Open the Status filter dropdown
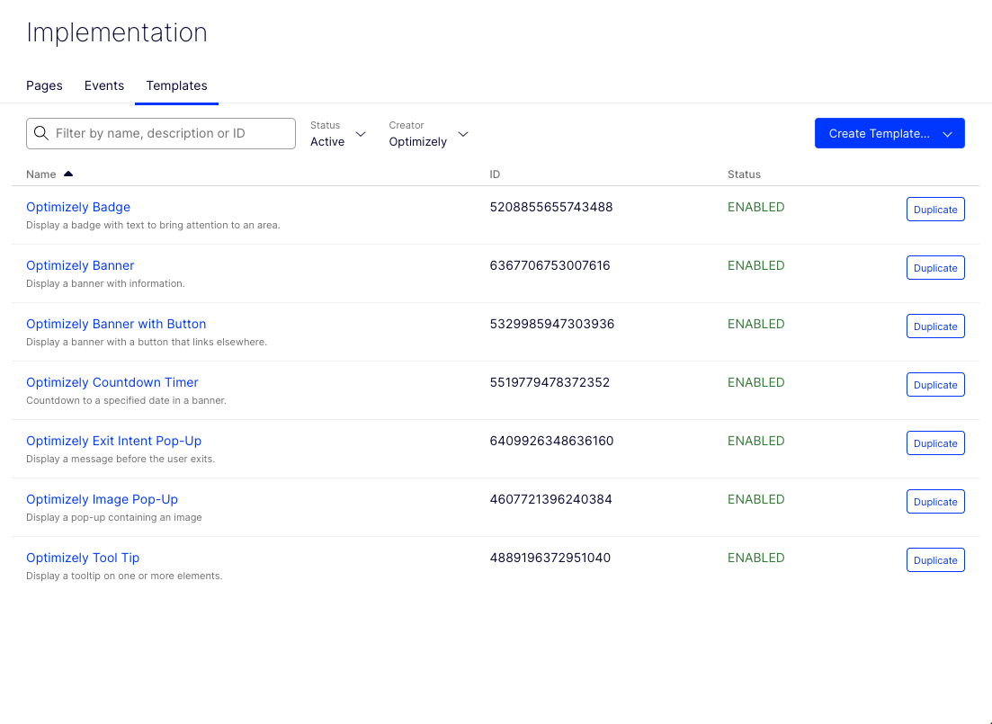The height and width of the screenshot is (724, 992). 338,134
